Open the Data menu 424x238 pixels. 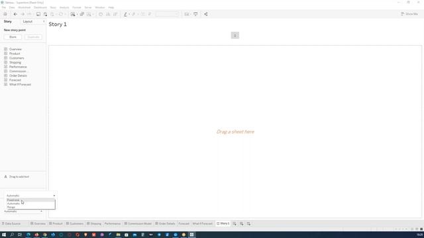[x=12, y=7]
